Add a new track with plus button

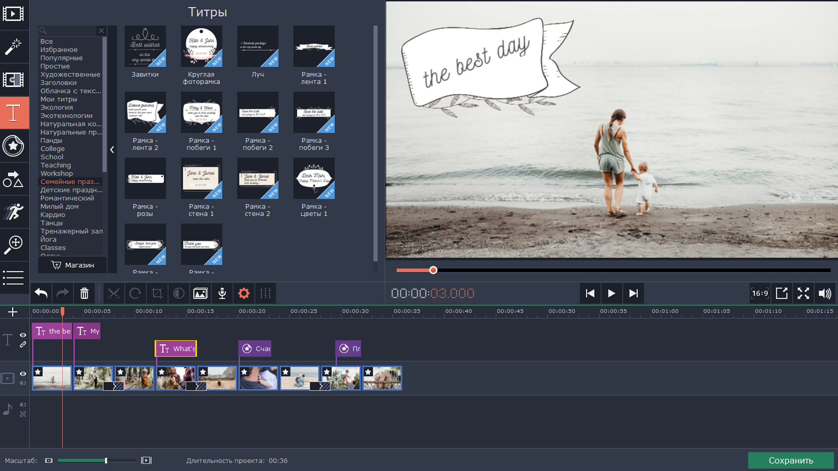pos(13,312)
